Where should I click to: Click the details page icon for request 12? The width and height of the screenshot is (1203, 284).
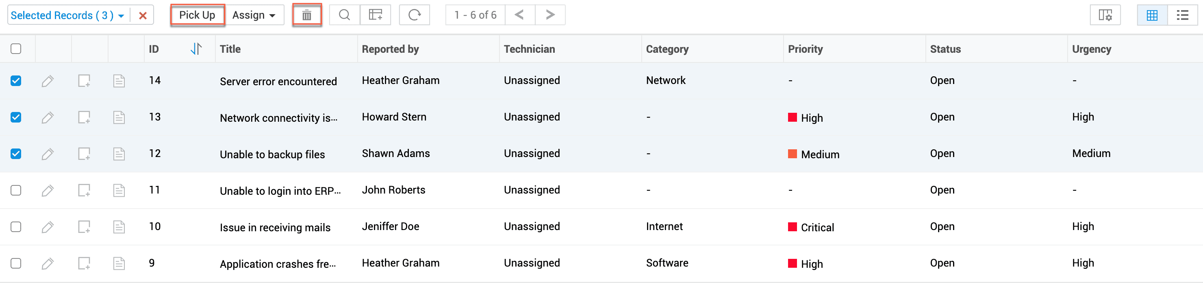(119, 154)
